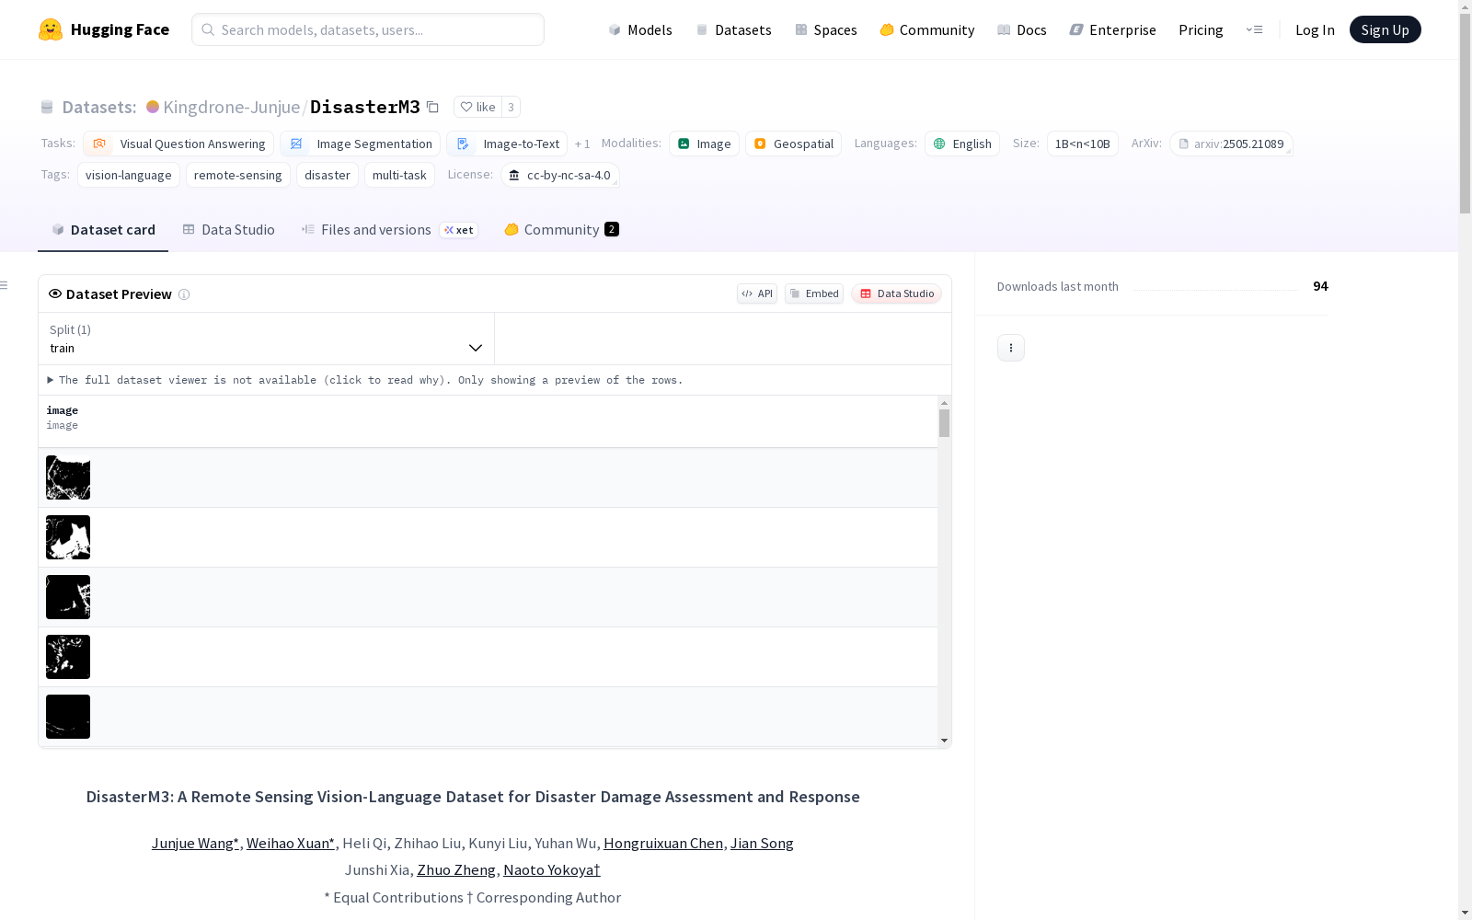This screenshot has width=1472, height=920.
Task: Open author link Weihao Xuan
Action: [x=291, y=844]
